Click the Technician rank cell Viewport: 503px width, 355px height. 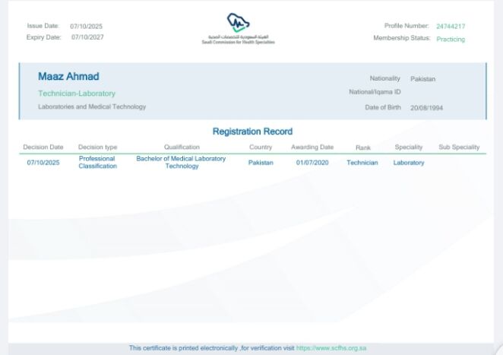coord(362,163)
